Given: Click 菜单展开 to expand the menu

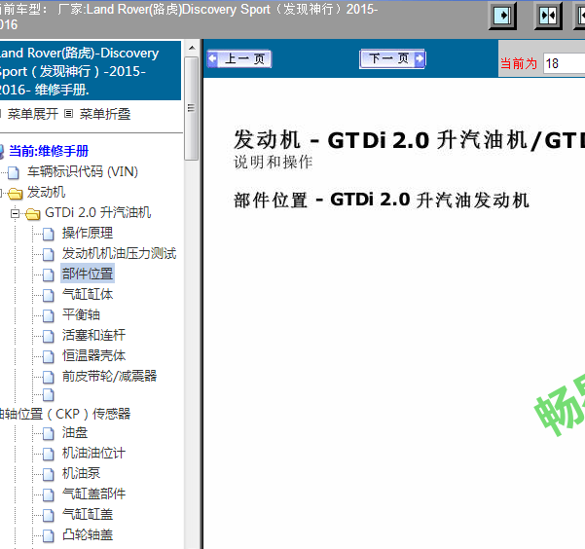Looking at the screenshot, I should tap(33, 114).
